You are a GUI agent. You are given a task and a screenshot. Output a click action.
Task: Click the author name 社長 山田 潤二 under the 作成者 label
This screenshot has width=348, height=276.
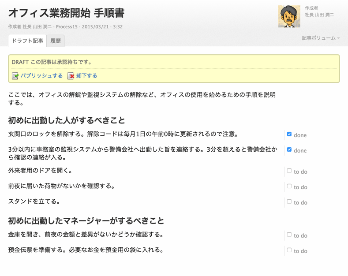[319, 15]
